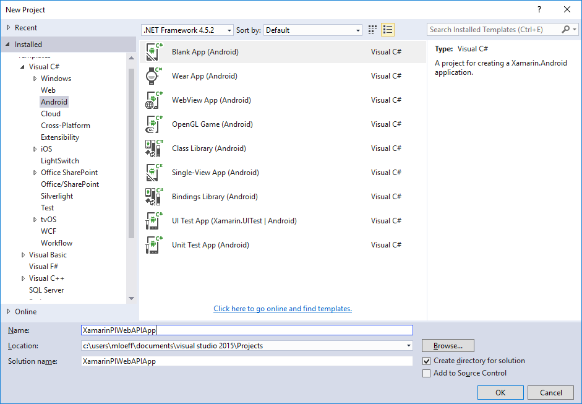Viewport: 582px width, 404px height.
Task: Click the category tree scrollbar thumb
Action: tap(131, 153)
